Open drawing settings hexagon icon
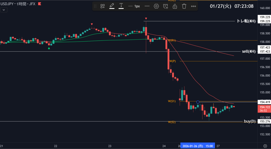The width and height of the screenshot is (271, 149). (156, 6)
